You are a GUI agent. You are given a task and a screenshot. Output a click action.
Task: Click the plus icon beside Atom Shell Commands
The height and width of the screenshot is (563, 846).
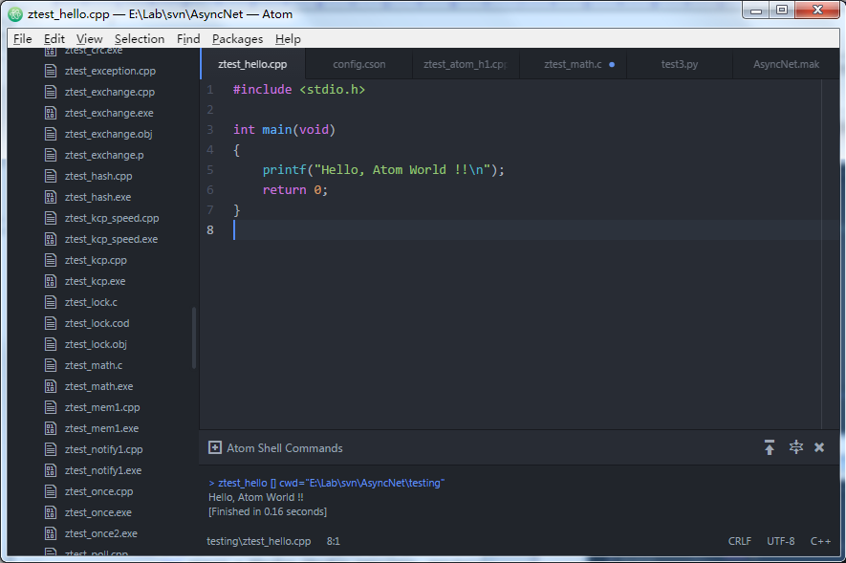coord(215,447)
